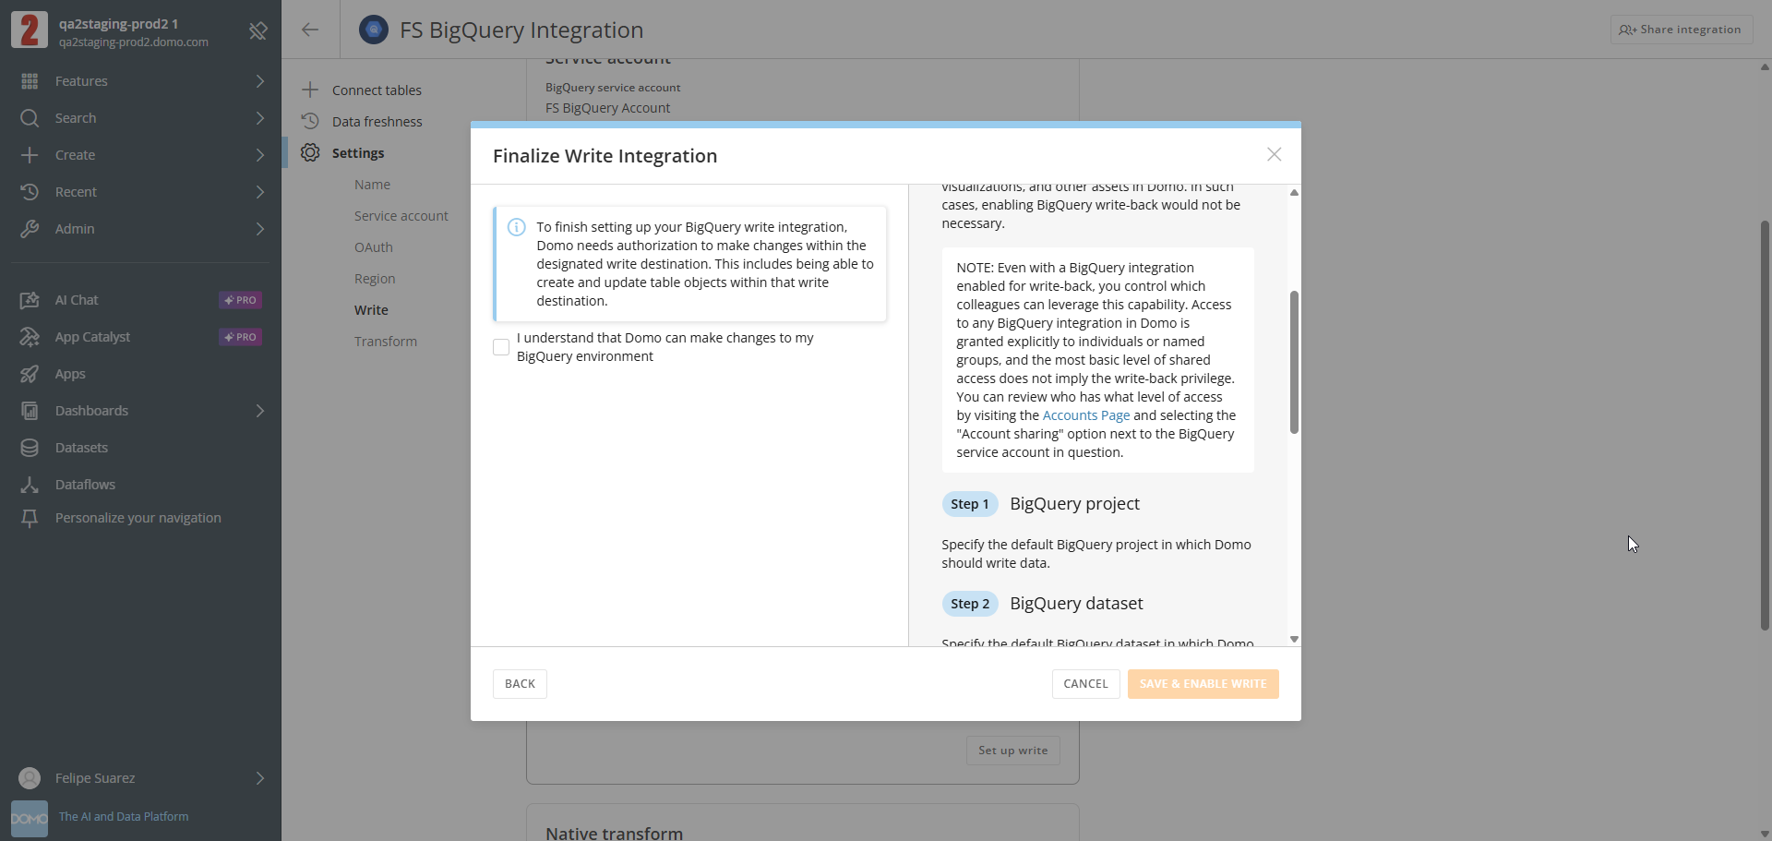Expand the Admin menu chevron
Screen dimensions: 1772x841
[260, 229]
